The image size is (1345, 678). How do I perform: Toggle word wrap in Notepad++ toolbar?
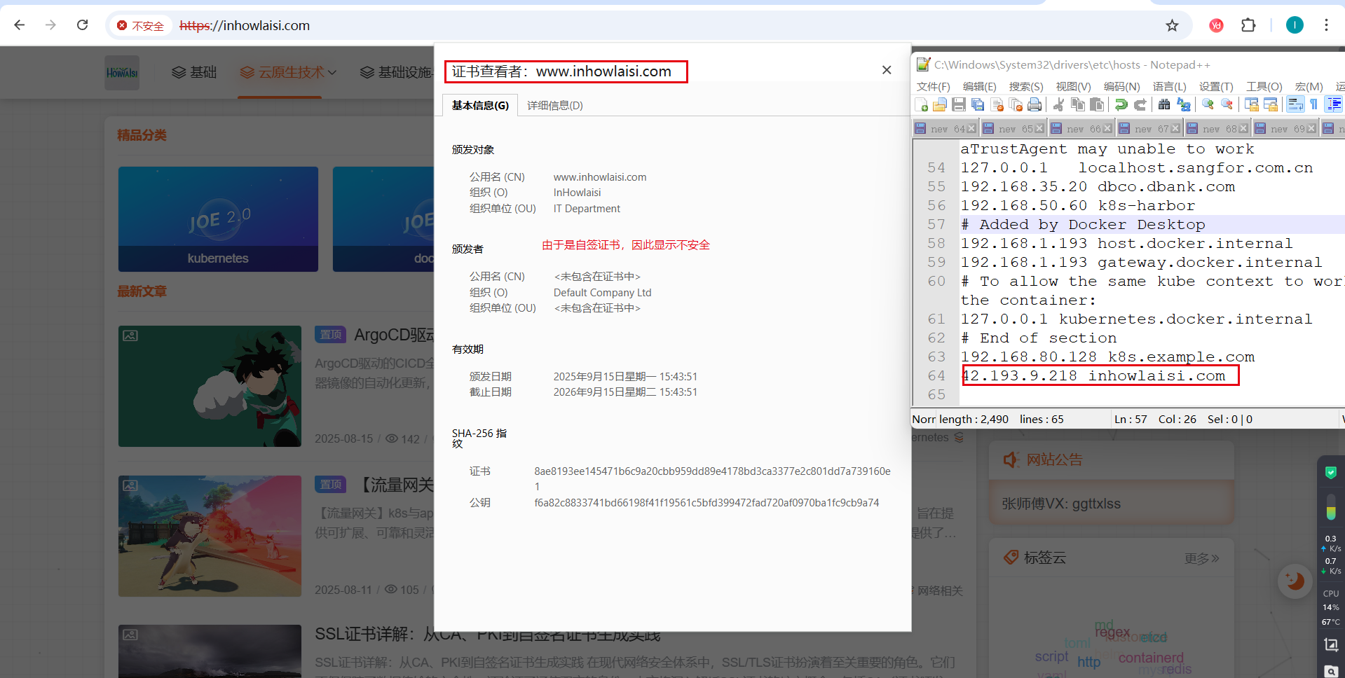pyautogui.click(x=1295, y=105)
